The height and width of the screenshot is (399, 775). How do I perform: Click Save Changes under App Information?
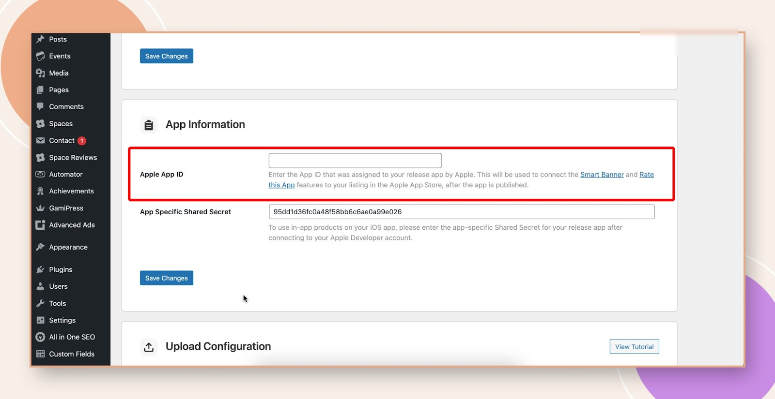point(167,278)
